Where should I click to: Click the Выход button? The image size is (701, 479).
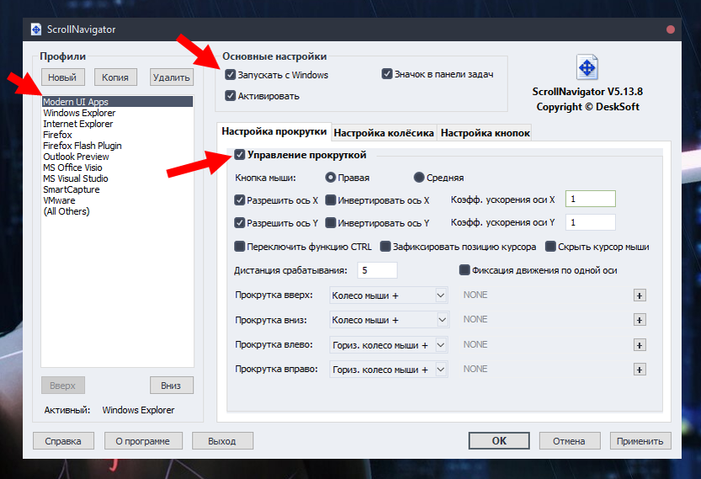coord(222,441)
